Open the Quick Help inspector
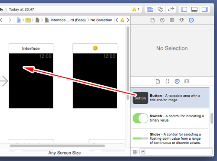Image resolution: width=217 pixels, height=161 pixels. point(162,20)
